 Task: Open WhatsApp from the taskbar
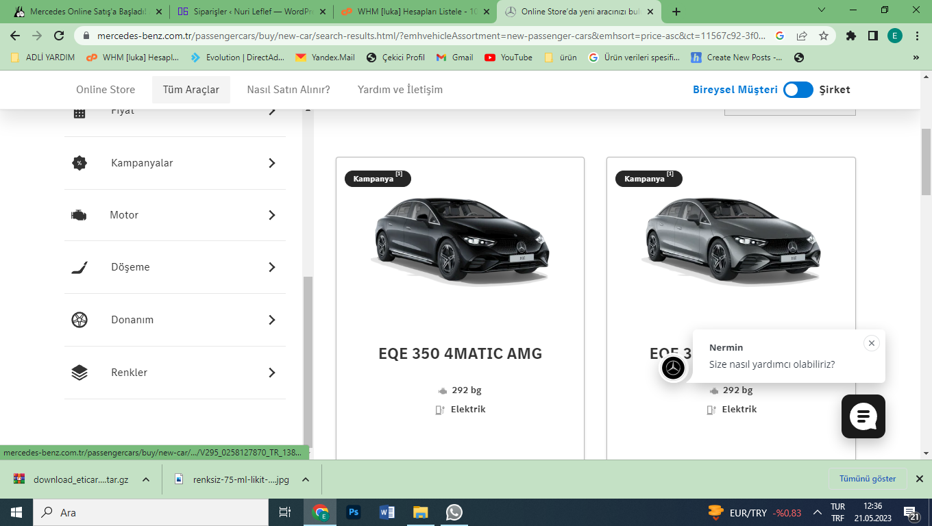click(x=454, y=512)
